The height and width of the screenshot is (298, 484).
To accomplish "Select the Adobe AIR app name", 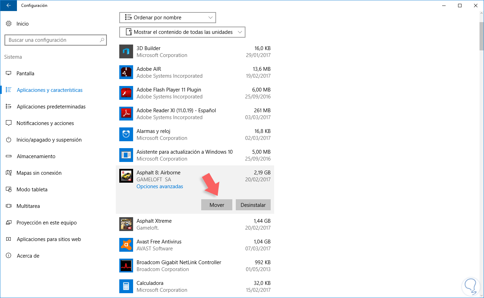I will [x=149, y=69].
